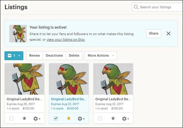Unstar the selected middle listing
Image resolution: width=183 pixels, height=128 pixels.
69,118
